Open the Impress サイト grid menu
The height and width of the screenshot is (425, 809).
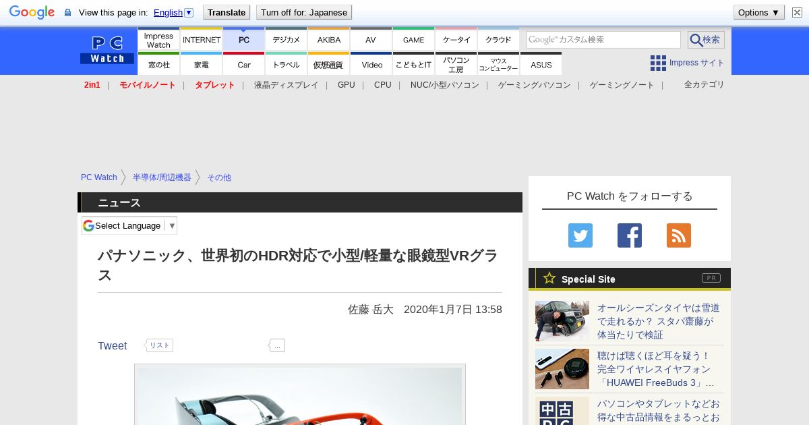pos(687,63)
